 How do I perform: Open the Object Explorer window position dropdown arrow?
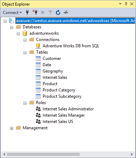click(x=120, y=4)
